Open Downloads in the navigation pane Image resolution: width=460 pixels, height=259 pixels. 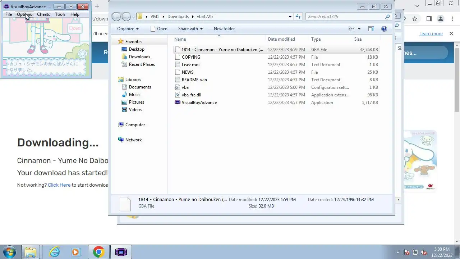(139, 57)
